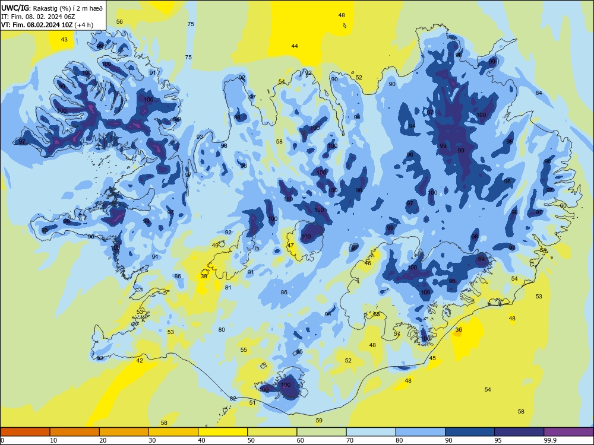Click the '42' humidity value on the map

tap(140, 360)
